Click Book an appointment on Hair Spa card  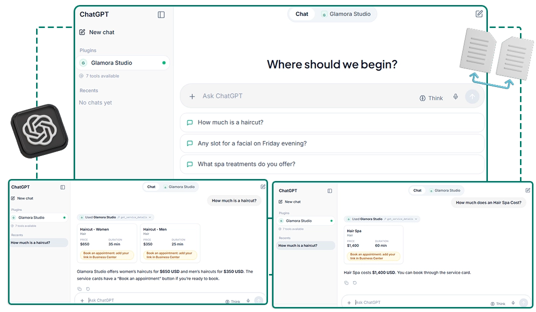373,256
